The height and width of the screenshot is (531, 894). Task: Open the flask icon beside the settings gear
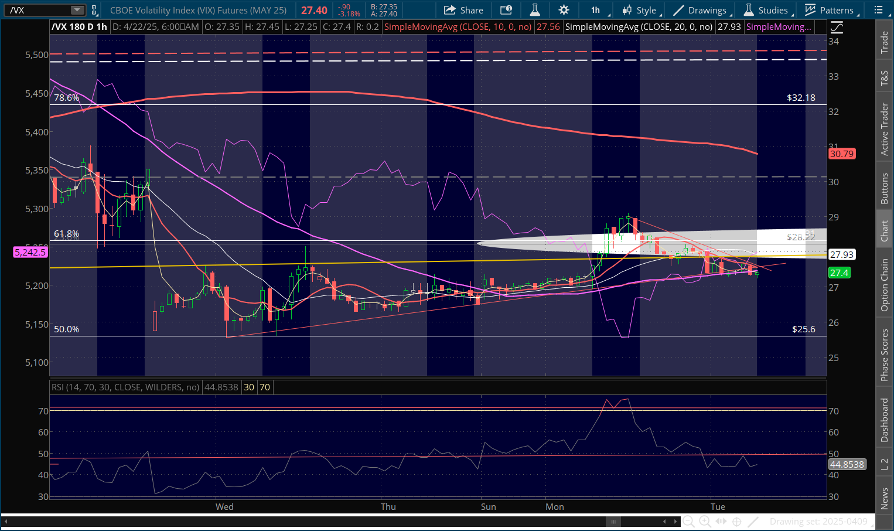pyautogui.click(x=535, y=10)
